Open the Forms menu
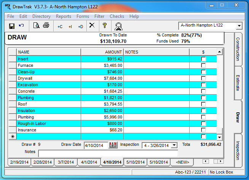 (x=83, y=16)
